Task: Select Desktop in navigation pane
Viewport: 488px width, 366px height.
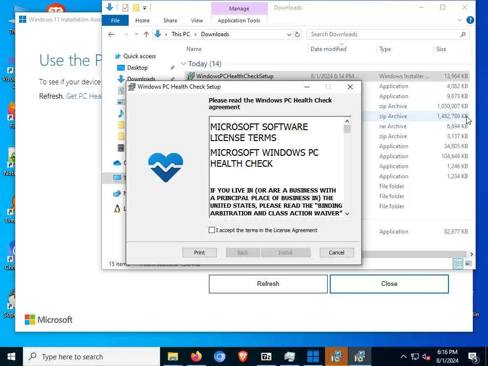Action: click(137, 68)
